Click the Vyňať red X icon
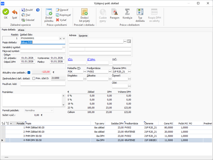 (x=58, y=20)
